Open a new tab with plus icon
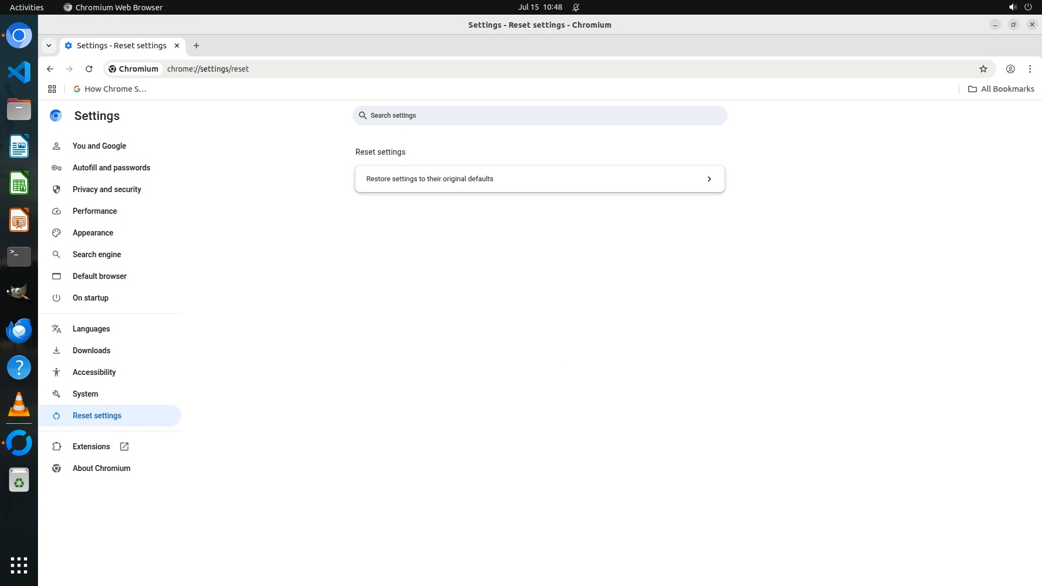Screen dimensions: 1042x586 (x=196, y=46)
